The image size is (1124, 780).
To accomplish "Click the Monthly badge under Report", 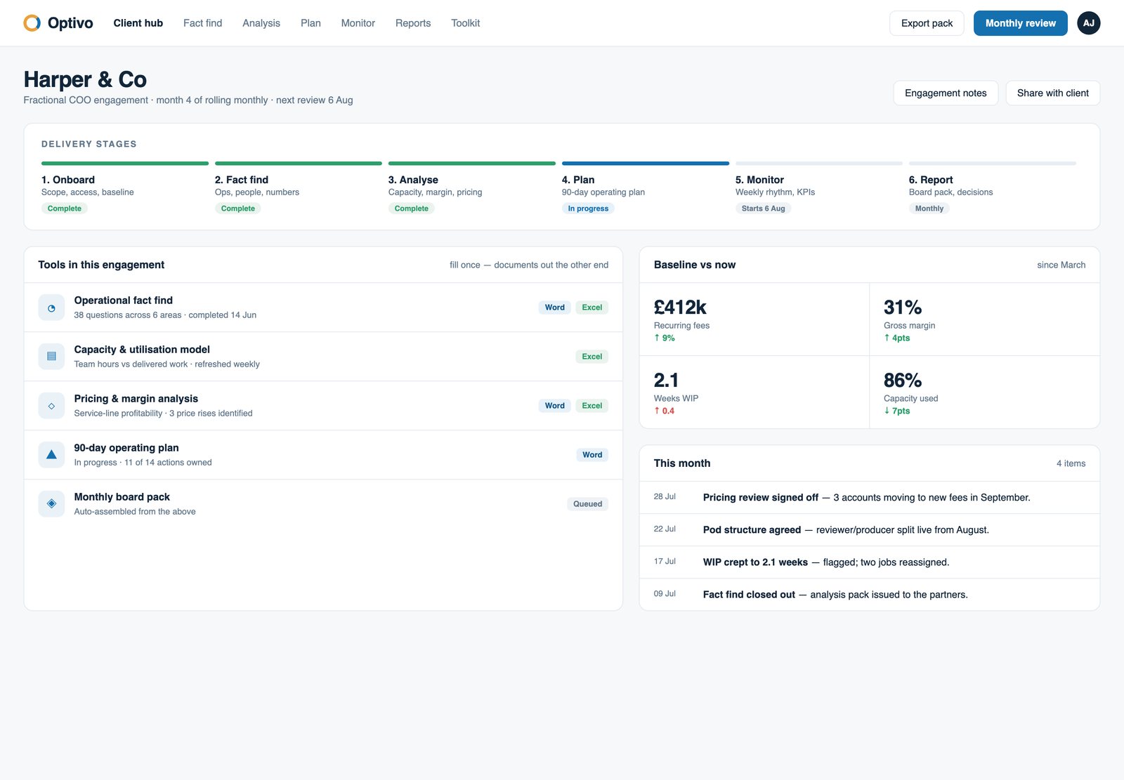I will [x=929, y=209].
